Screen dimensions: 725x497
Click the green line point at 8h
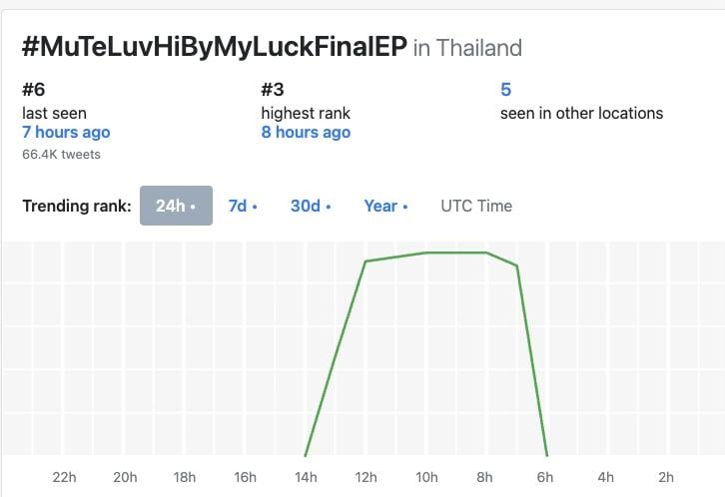pos(486,252)
